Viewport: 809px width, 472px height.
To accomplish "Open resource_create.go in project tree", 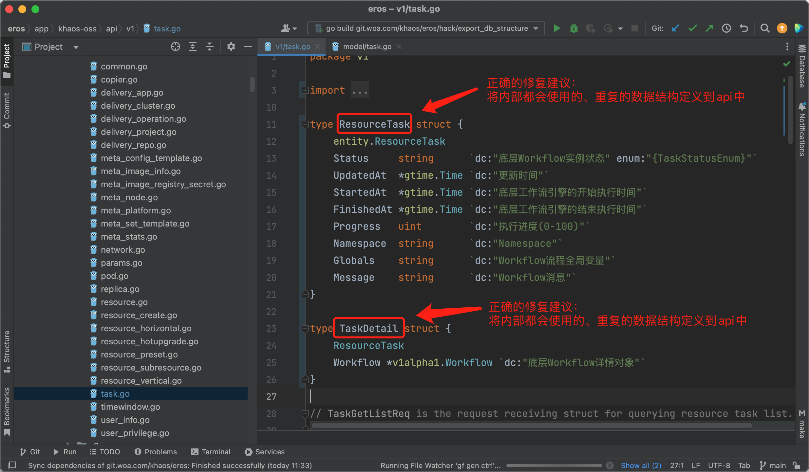I will tap(139, 315).
